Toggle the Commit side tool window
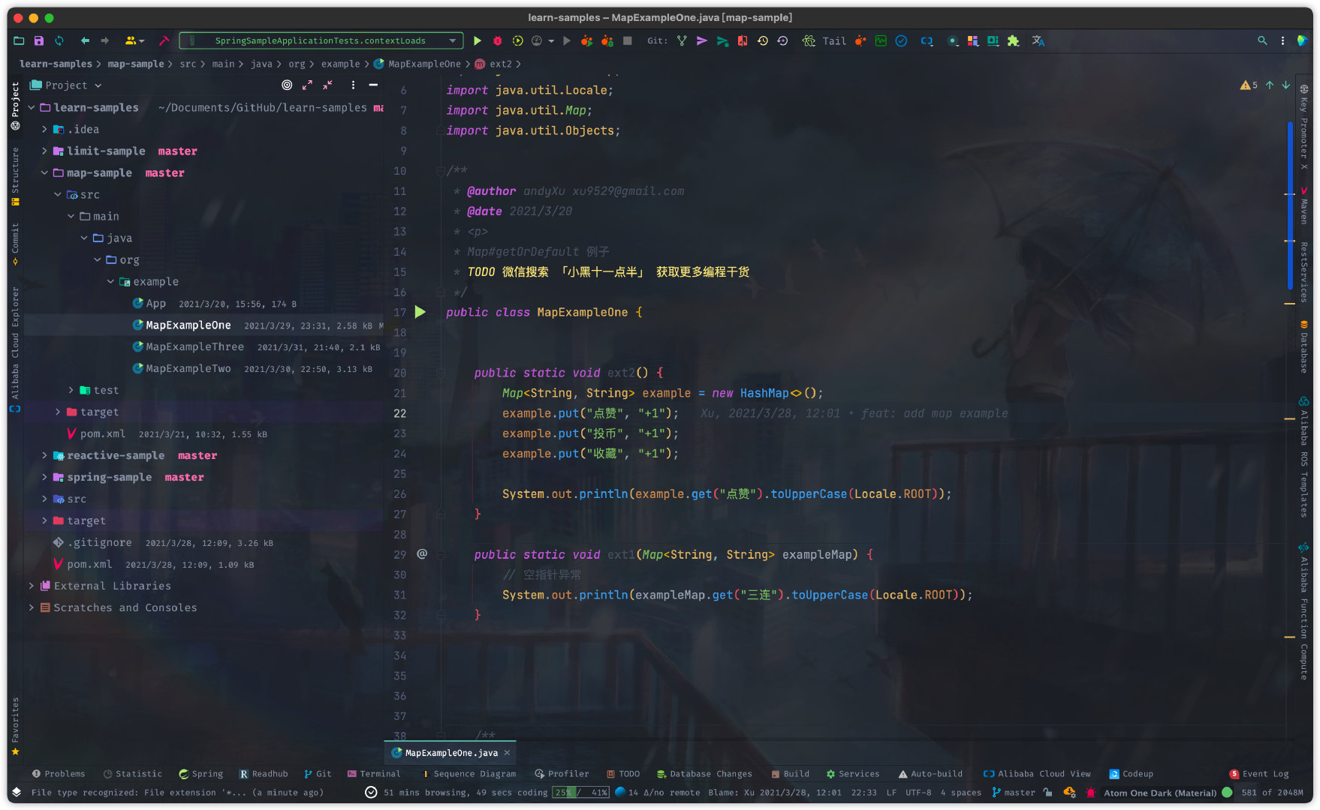Image resolution: width=1320 pixels, height=810 pixels. click(15, 244)
